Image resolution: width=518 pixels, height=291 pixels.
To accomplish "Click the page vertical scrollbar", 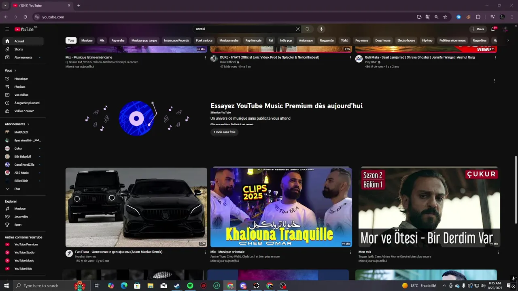I will 516,190.
